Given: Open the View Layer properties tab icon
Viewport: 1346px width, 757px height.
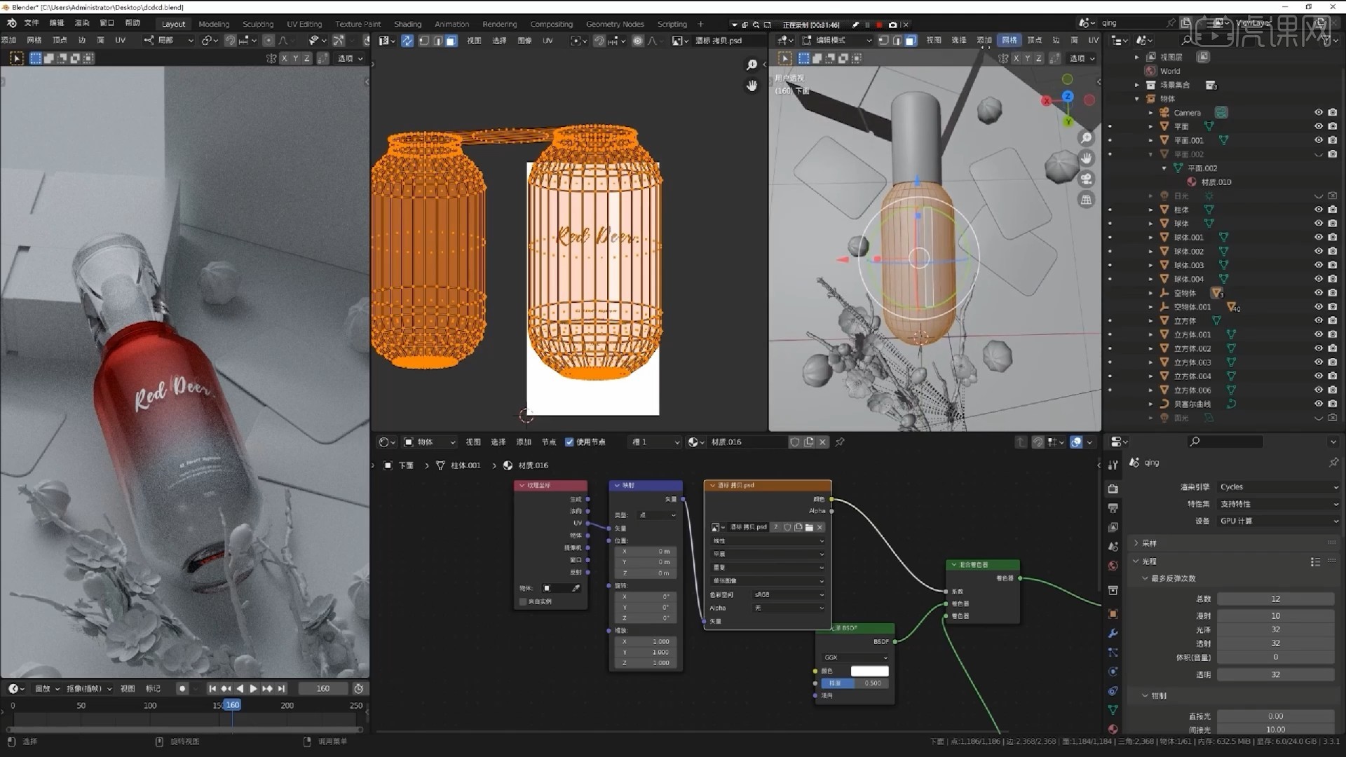Looking at the screenshot, I should (1113, 527).
